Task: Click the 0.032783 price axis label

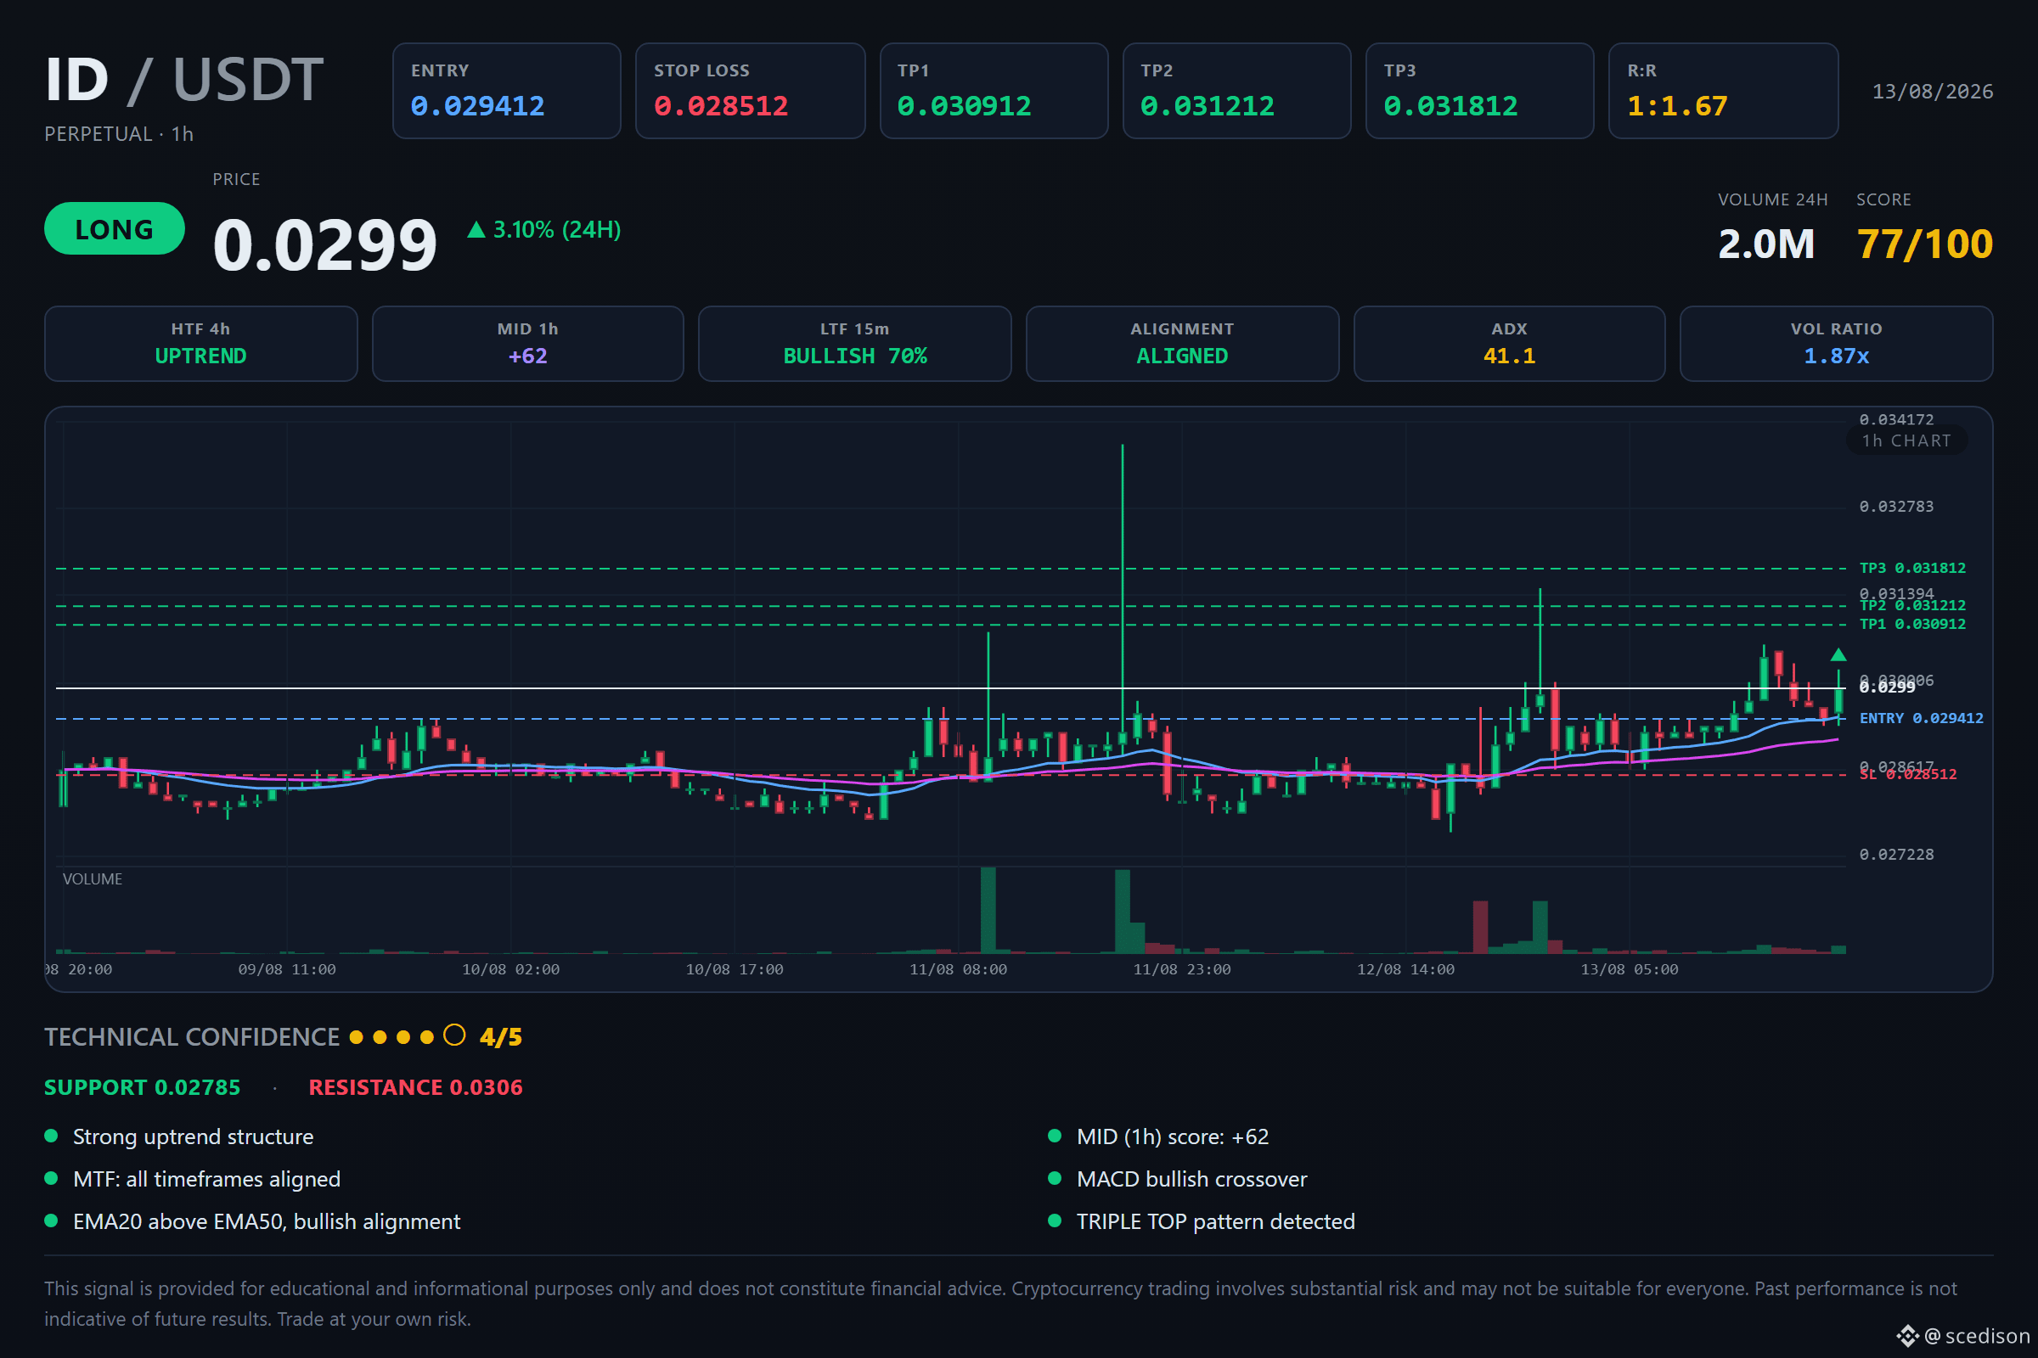Action: click(x=1896, y=507)
